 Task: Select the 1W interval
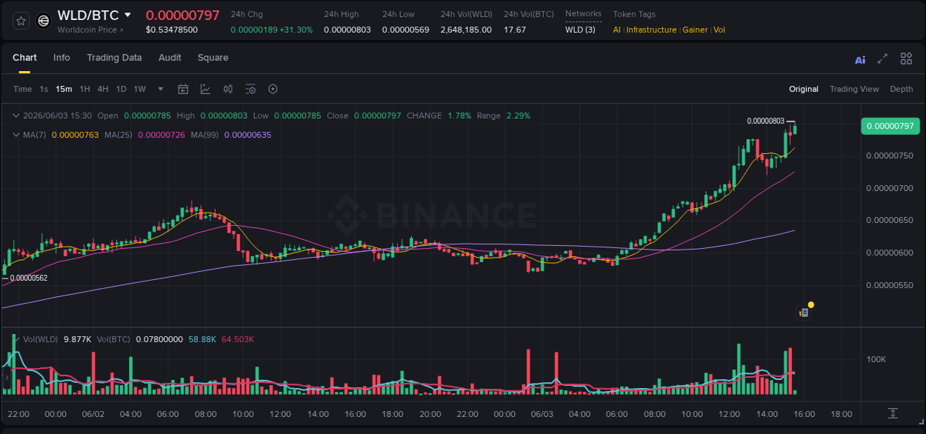tap(139, 89)
